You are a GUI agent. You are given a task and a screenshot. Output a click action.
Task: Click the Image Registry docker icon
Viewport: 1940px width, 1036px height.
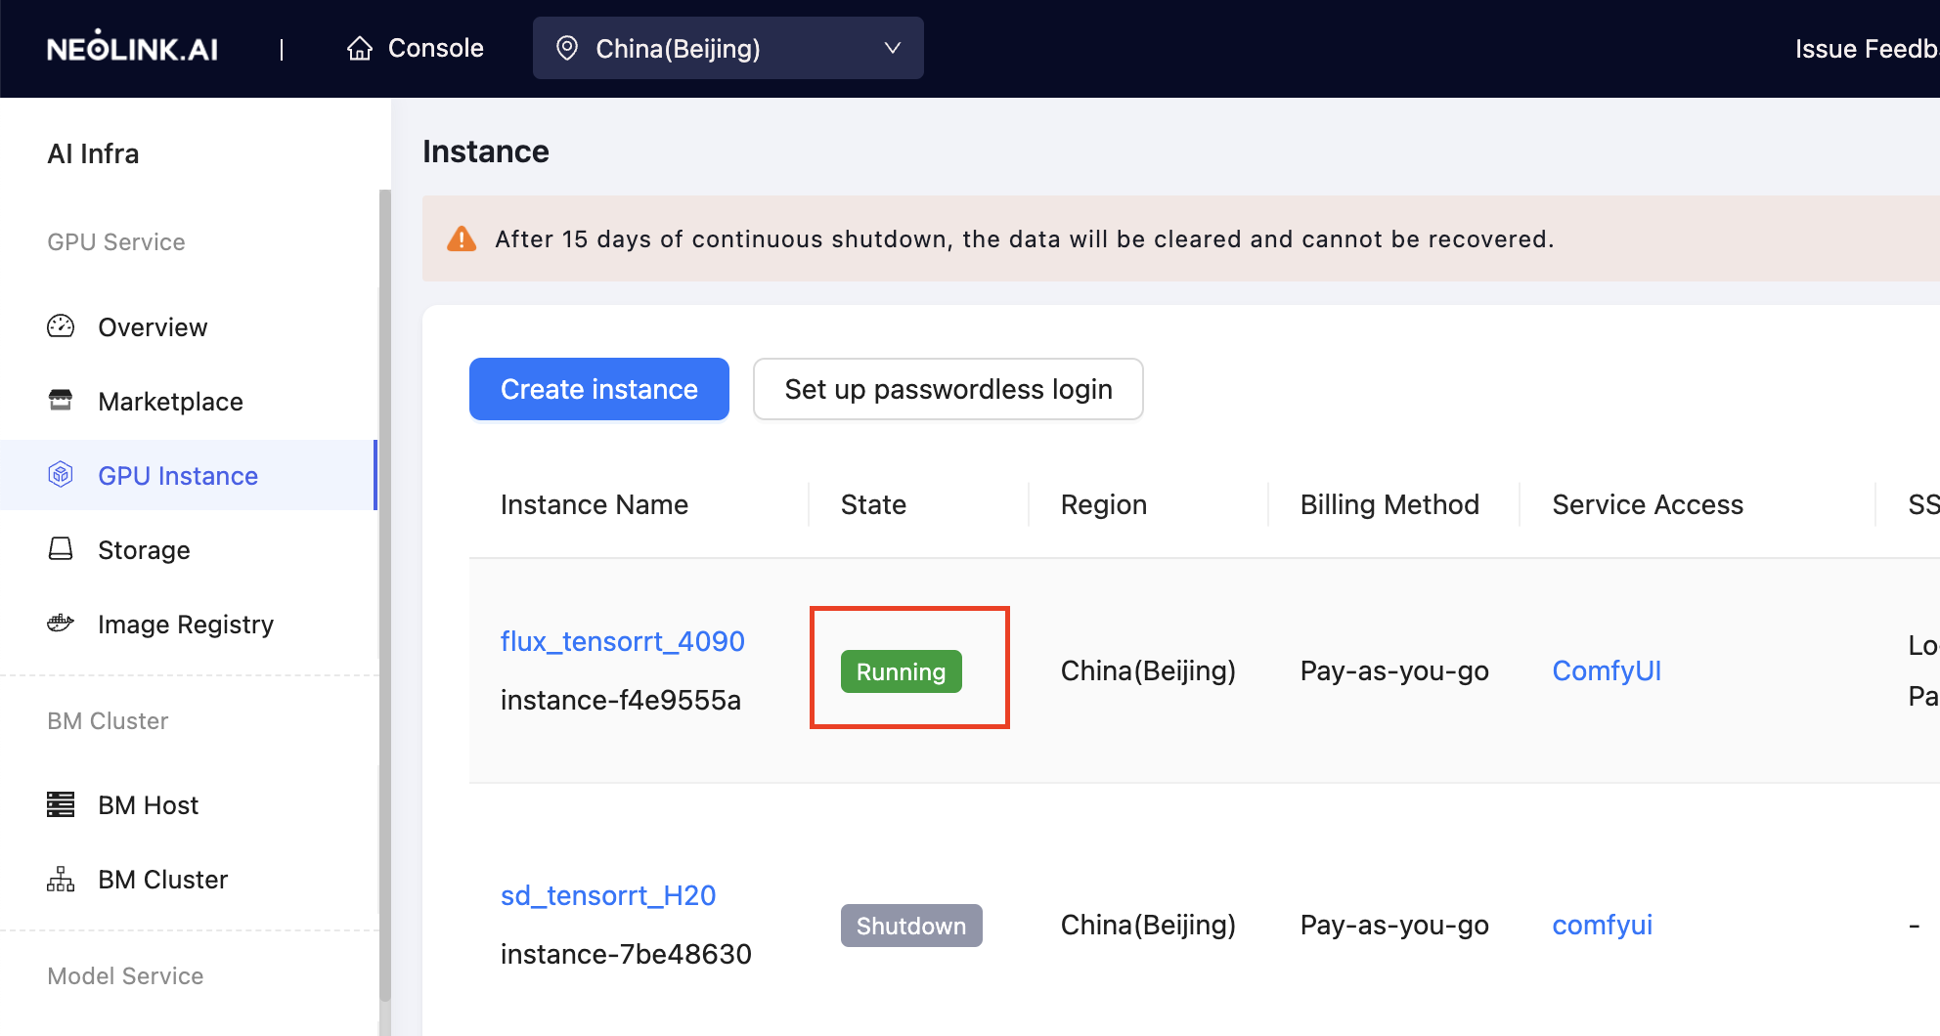coord(61,624)
